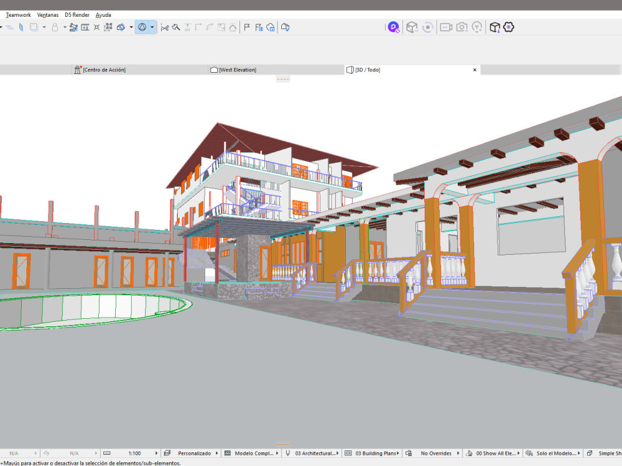Click the house roof trim icon
This screenshot has width=622, height=466.
click(233, 27)
